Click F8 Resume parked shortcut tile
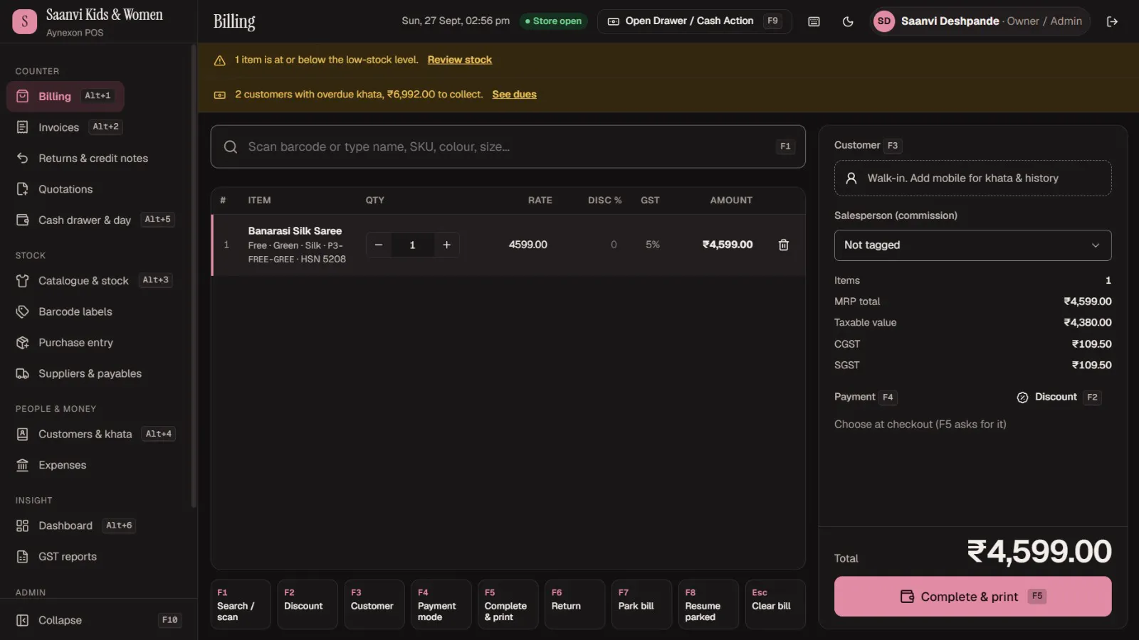 point(708,604)
